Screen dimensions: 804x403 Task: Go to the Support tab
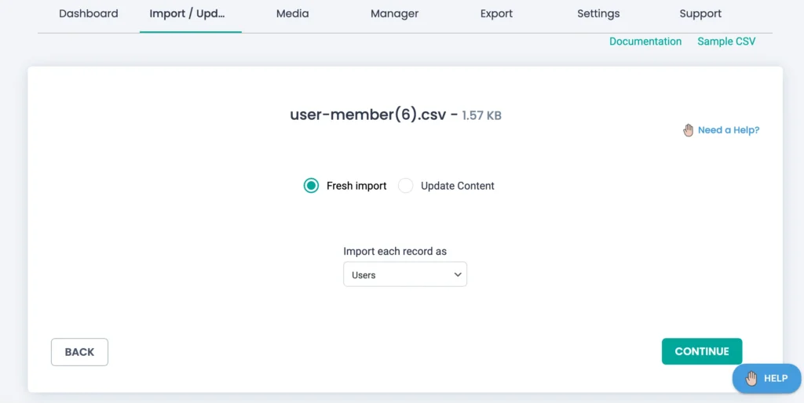click(700, 13)
